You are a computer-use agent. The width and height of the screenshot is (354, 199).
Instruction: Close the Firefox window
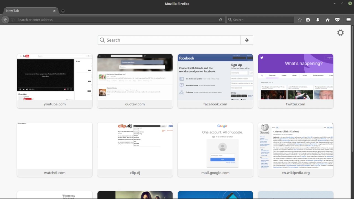[x=350, y=4]
